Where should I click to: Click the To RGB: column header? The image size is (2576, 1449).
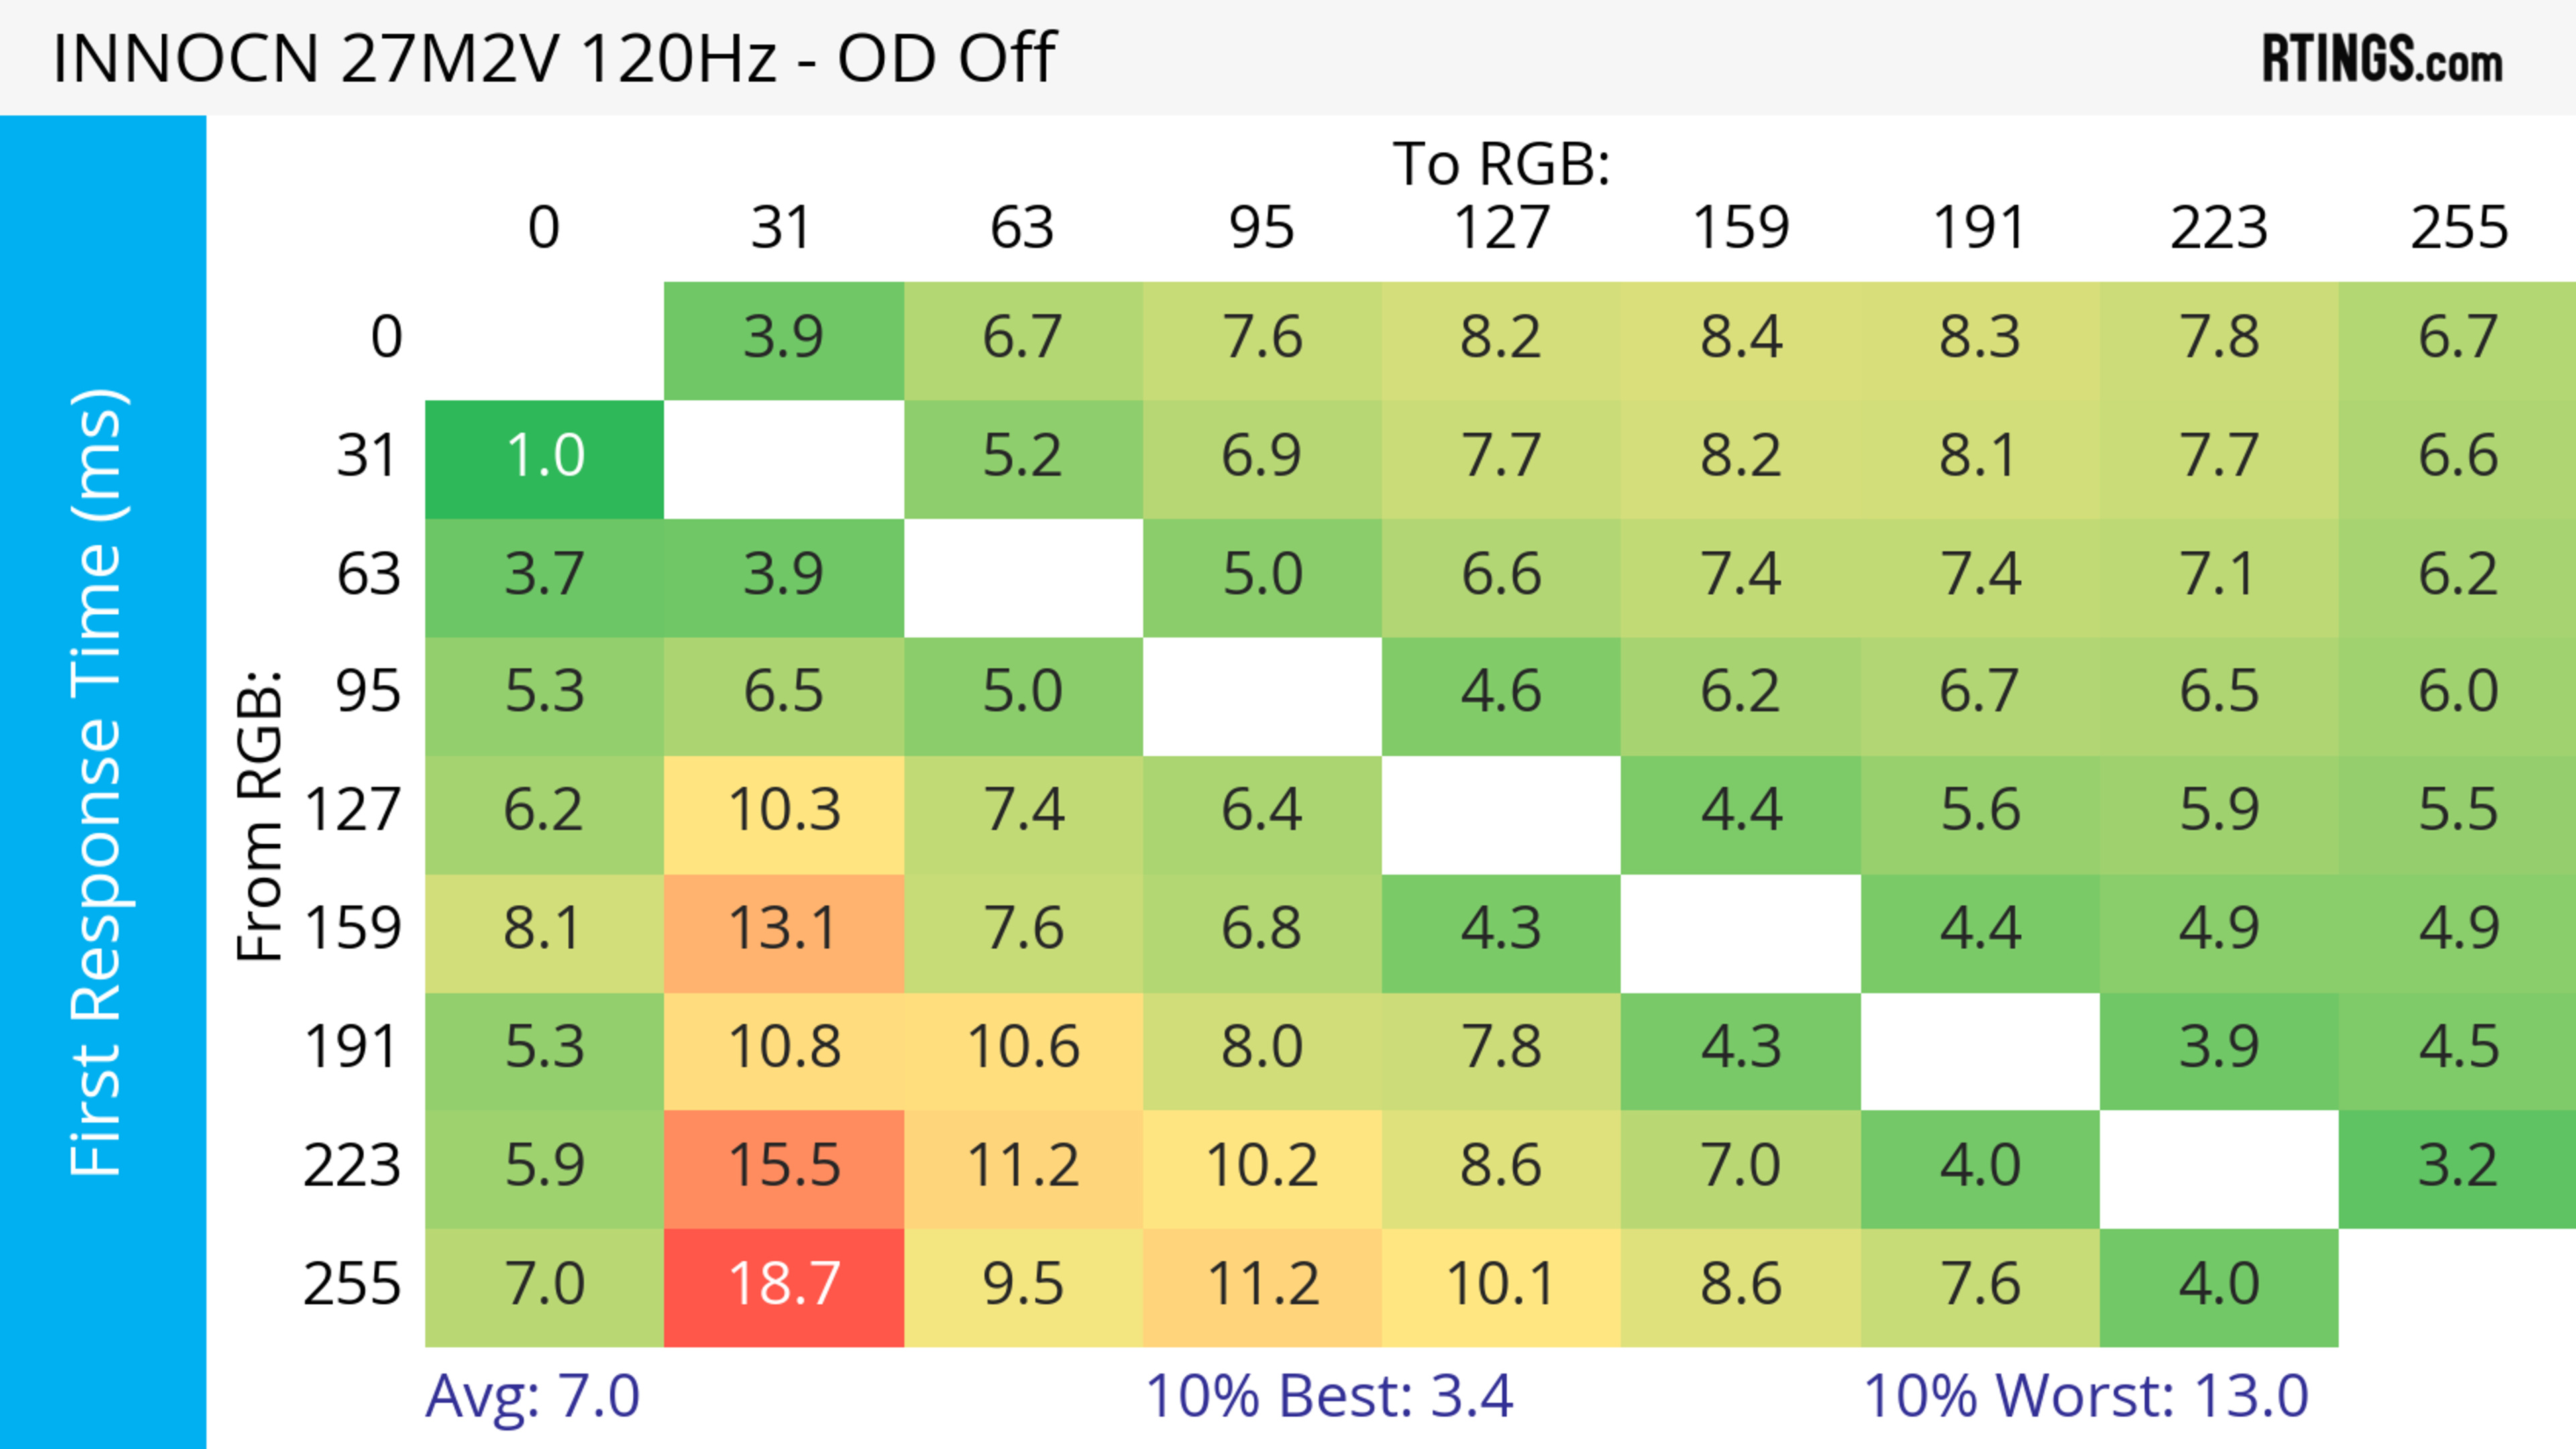point(1501,163)
